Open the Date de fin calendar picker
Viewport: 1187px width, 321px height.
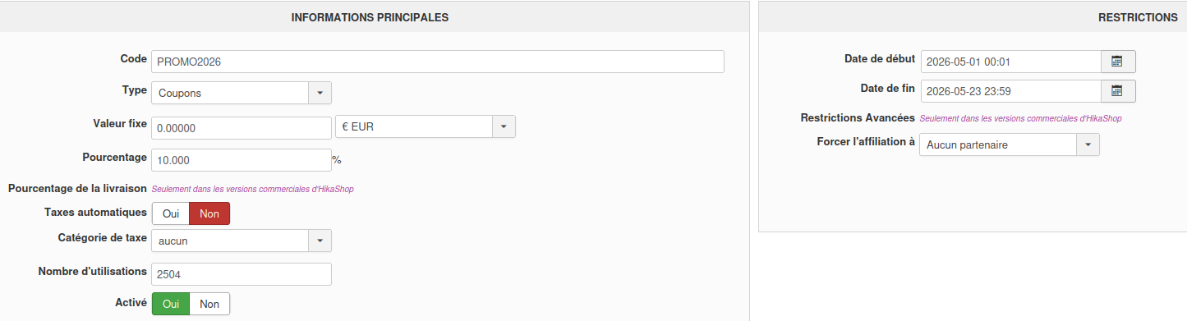coord(1118,91)
